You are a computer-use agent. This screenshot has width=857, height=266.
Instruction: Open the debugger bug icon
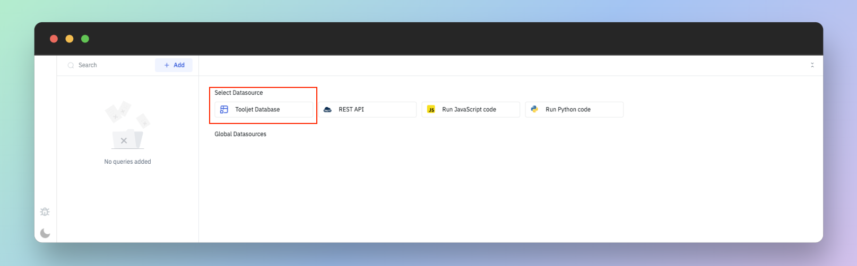[x=45, y=212]
